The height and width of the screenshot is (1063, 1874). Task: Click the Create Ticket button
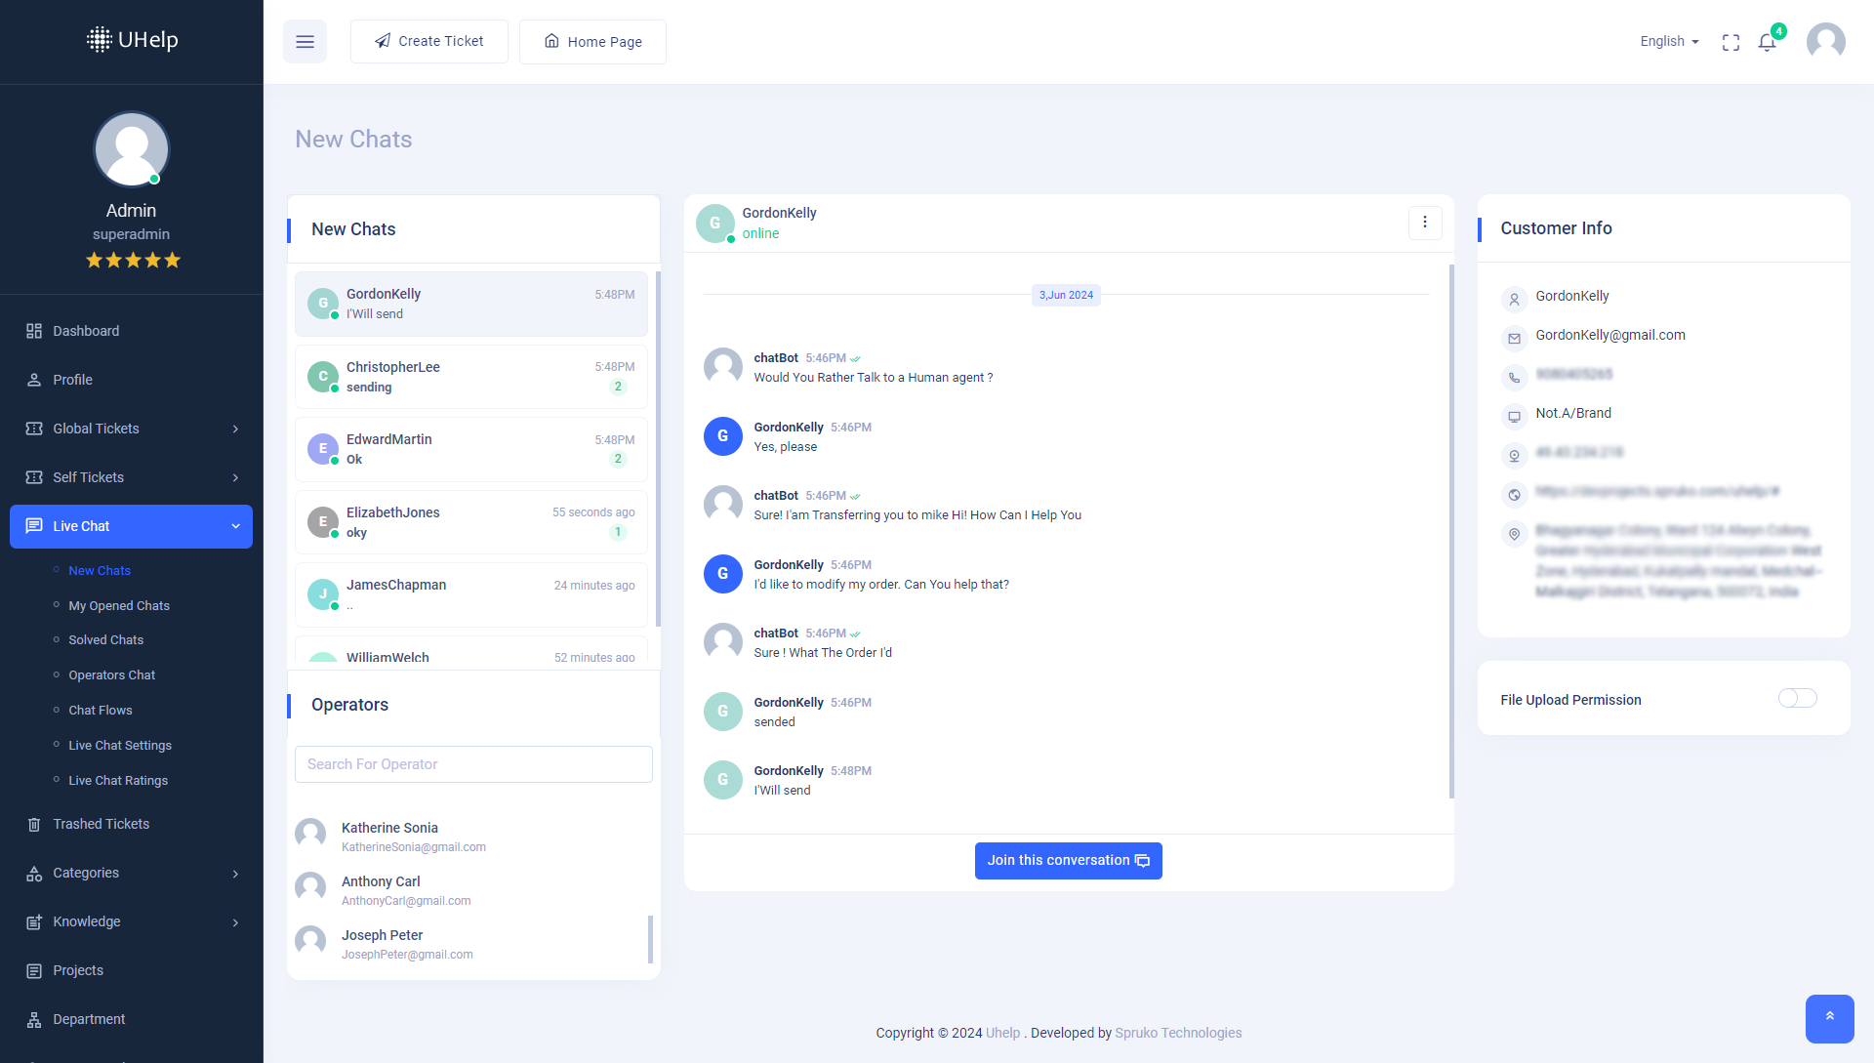[429, 41]
